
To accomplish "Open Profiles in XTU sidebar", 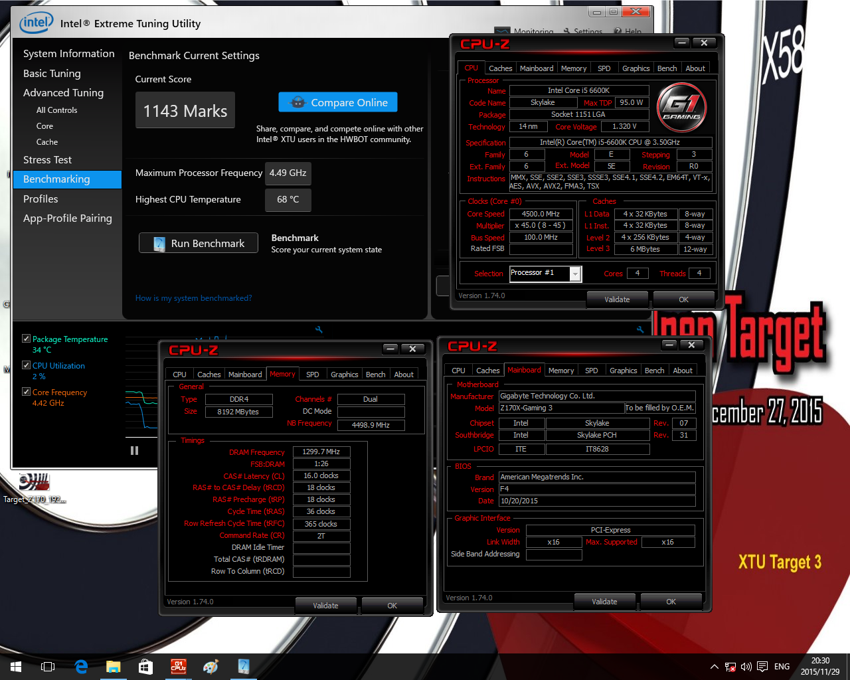I will tap(41, 199).
